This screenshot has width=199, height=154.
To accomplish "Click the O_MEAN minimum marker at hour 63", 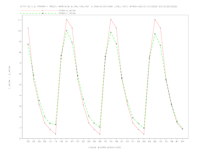I will (144, 134).
